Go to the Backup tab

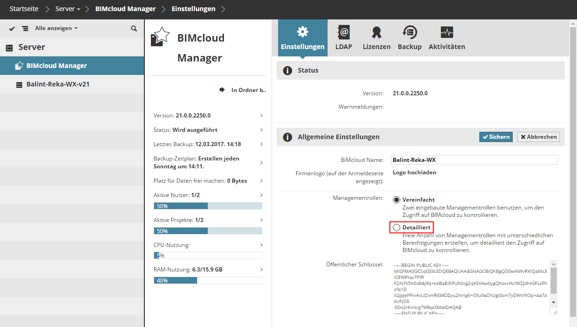coord(409,38)
